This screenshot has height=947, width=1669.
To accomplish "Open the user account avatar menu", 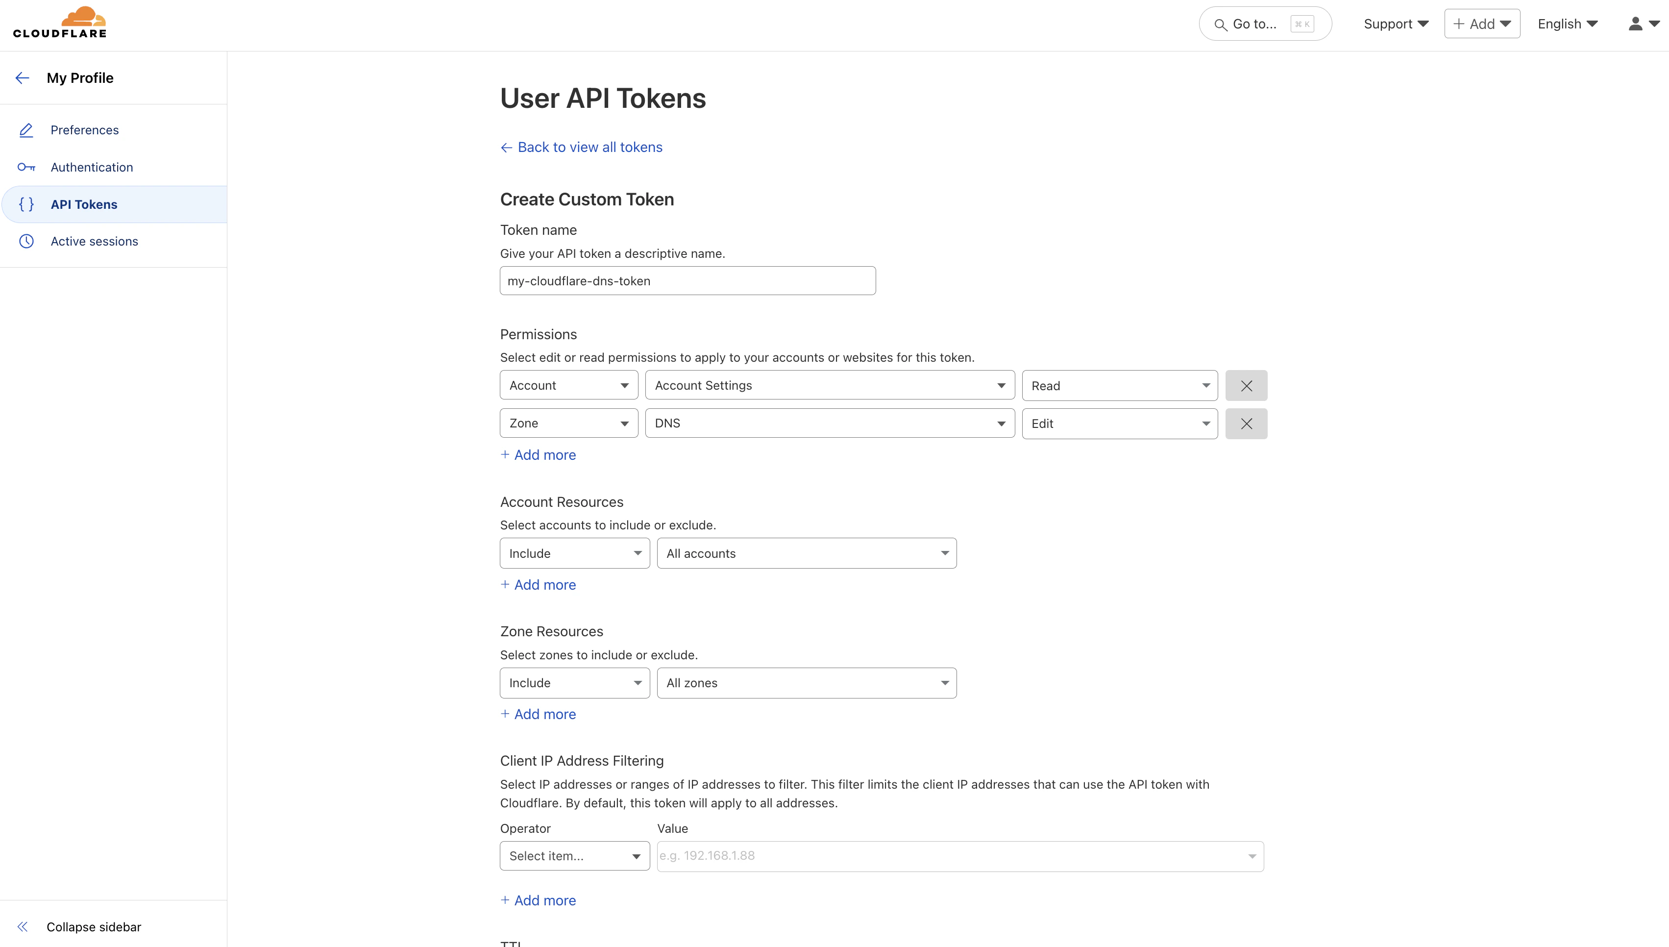I will pyautogui.click(x=1644, y=24).
